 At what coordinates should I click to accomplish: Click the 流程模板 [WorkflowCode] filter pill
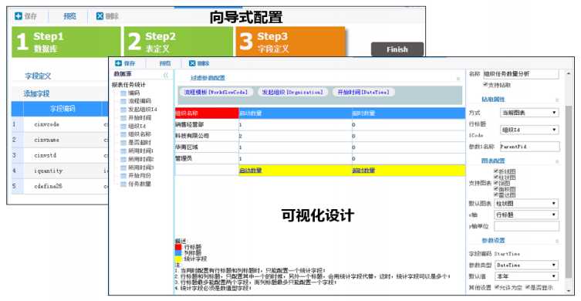click(x=215, y=92)
